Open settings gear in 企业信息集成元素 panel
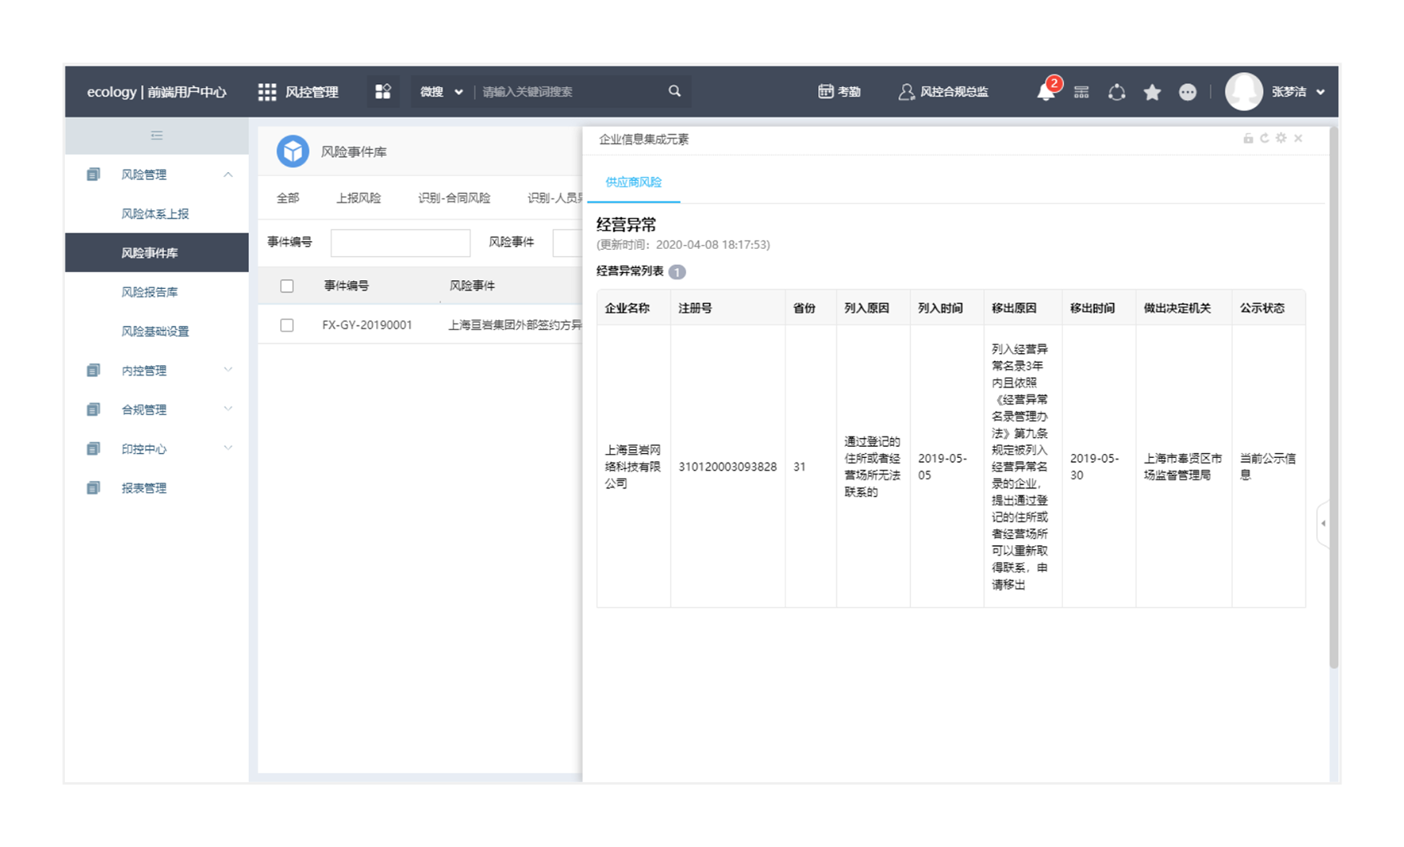Viewport: 1404px width, 847px height. 1281,138
